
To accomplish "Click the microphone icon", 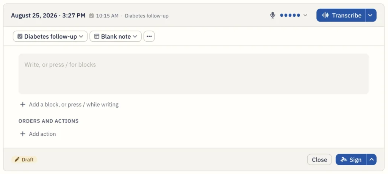I will [x=272, y=15].
